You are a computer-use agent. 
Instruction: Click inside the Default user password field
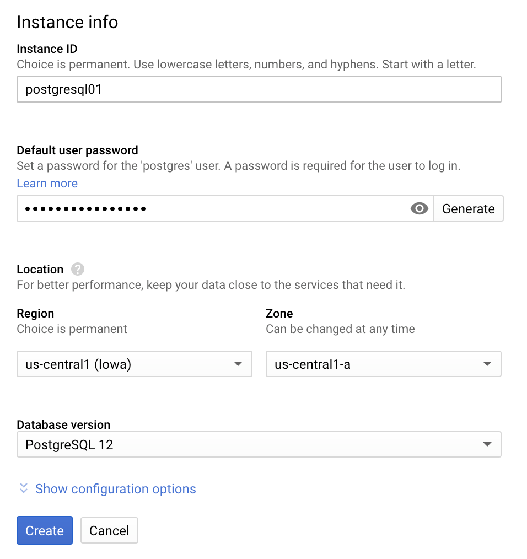point(209,208)
